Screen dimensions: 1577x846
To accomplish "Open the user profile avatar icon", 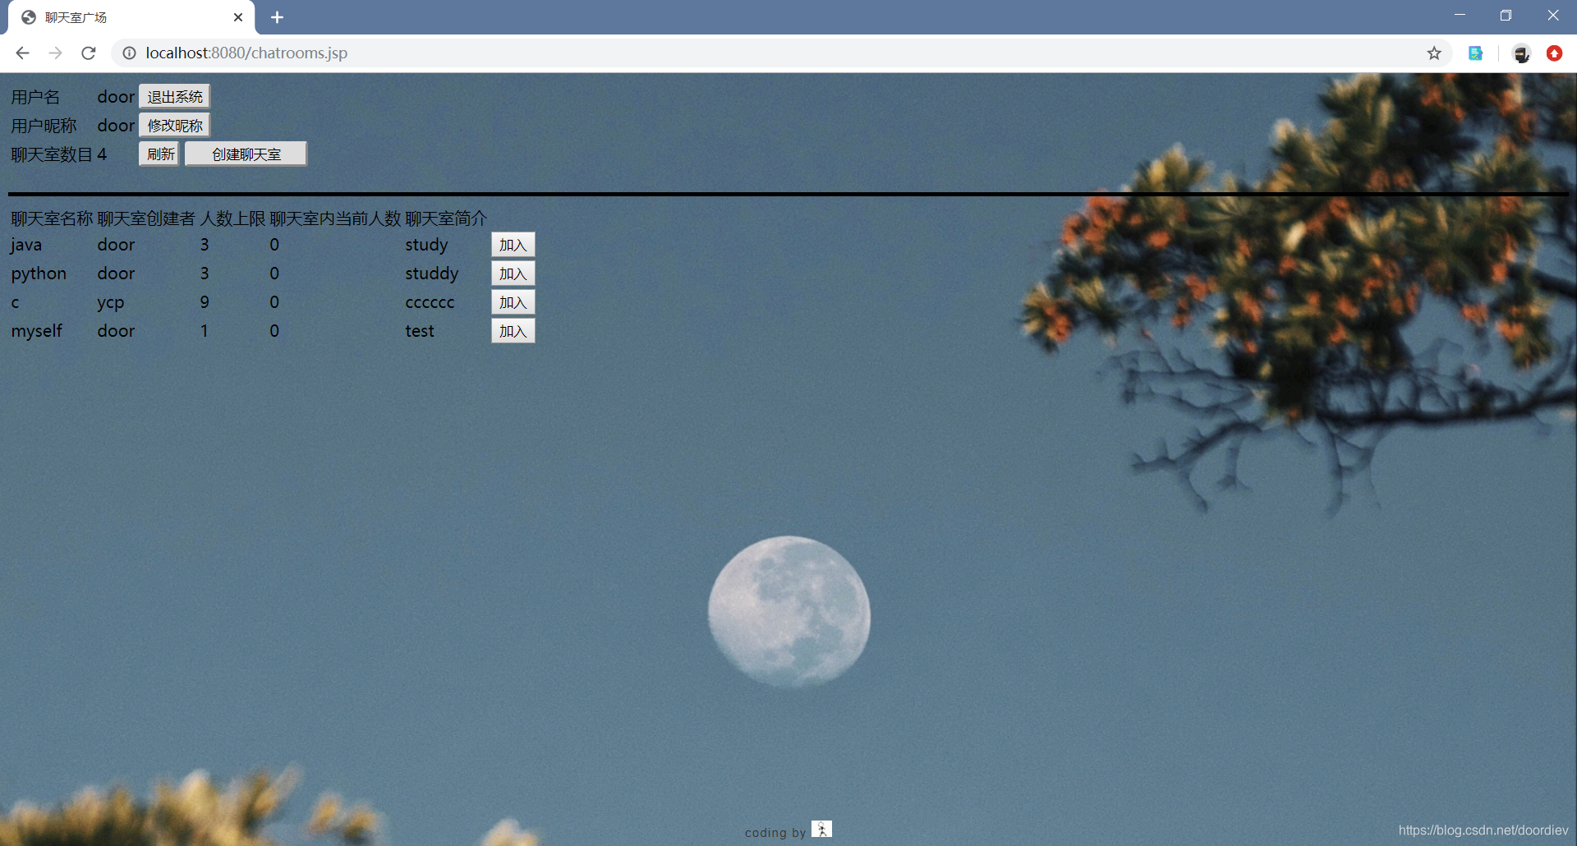I will click(1521, 53).
